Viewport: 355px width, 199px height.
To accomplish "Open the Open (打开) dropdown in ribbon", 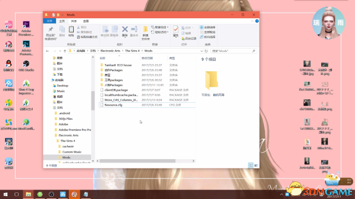I will pyautogui.click(x=187, y=28).
